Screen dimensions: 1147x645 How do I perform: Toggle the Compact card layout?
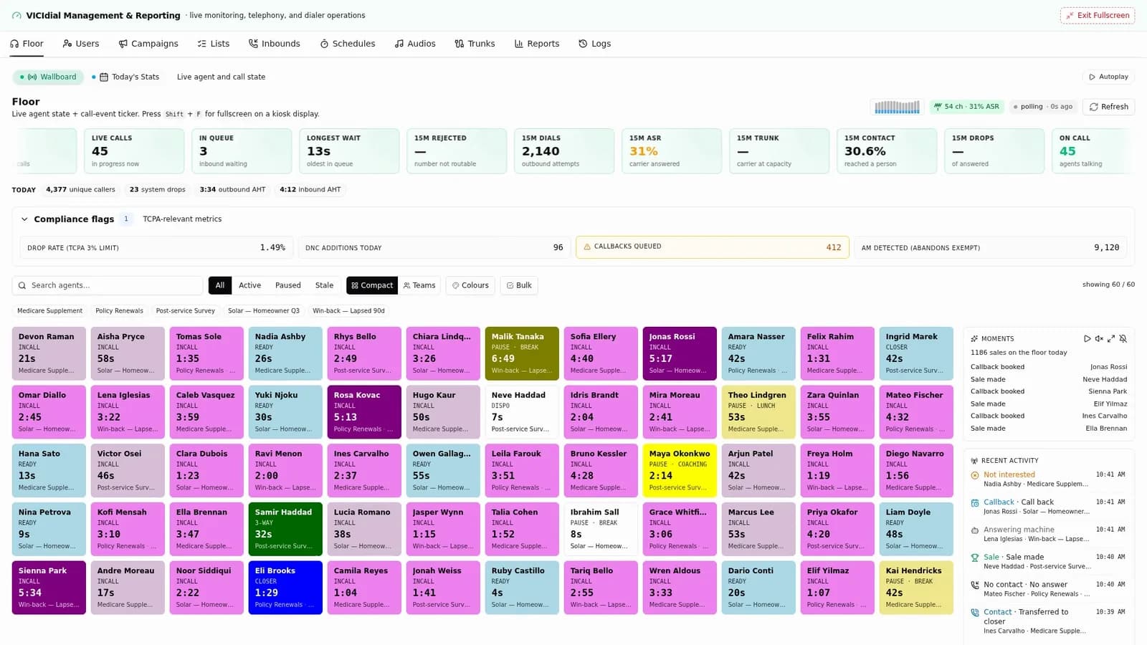tap(371, 285)
